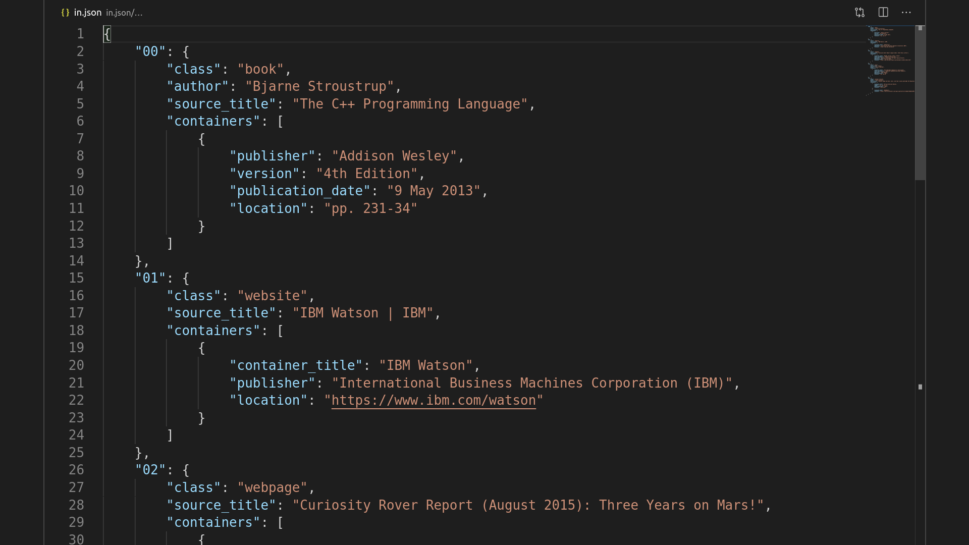Click the scrollbar track below the thumb
The height and width of the screenshot is (545, 969).
(920, 303)
